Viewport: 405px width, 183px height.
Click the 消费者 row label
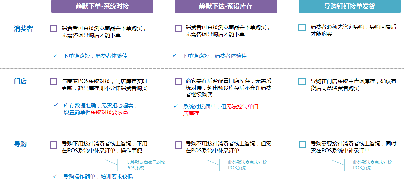click(x=23, y=29)
